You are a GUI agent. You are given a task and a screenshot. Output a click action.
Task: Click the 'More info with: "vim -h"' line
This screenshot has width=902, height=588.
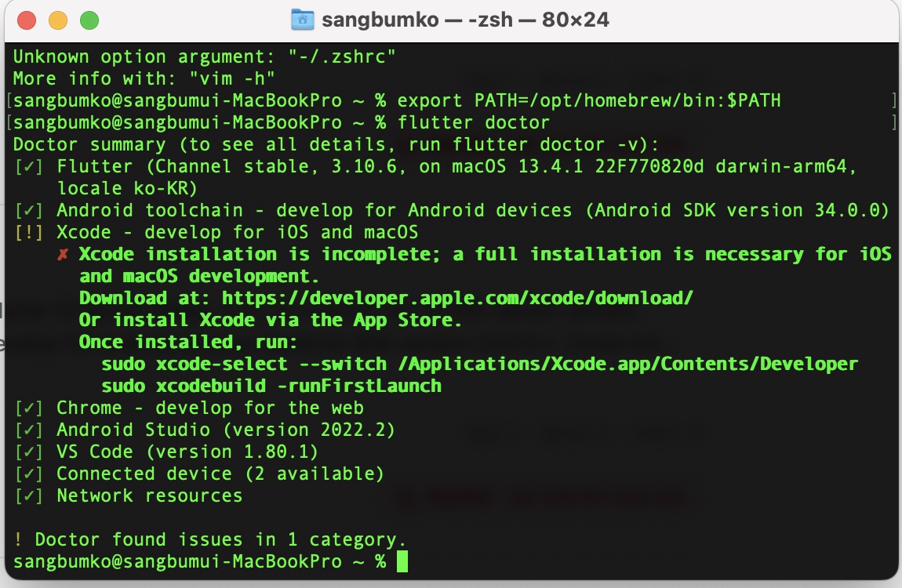pyautogui.click(x=144, y=78)
